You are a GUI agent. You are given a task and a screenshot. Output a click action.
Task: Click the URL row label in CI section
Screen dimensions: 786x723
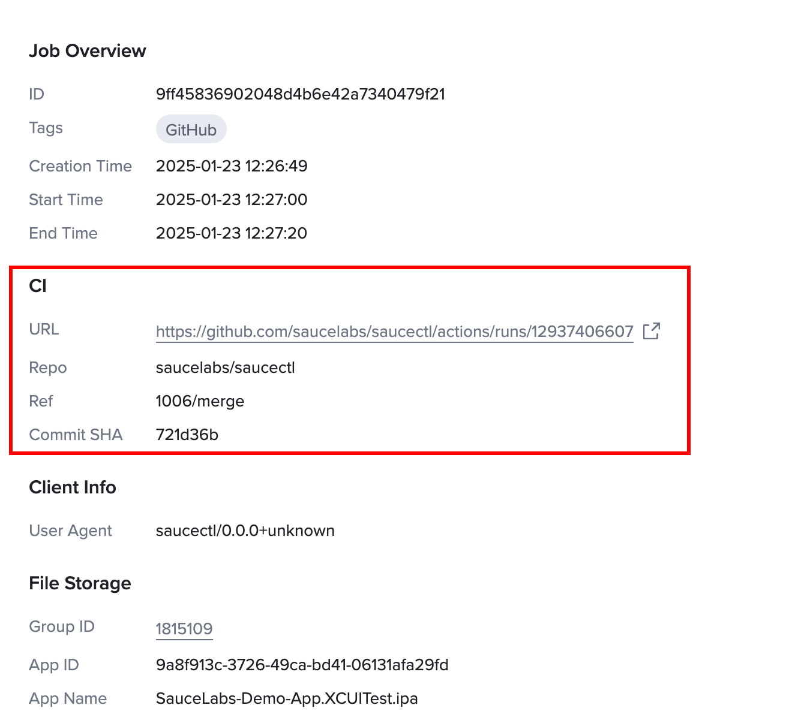(x=44, y=329)
